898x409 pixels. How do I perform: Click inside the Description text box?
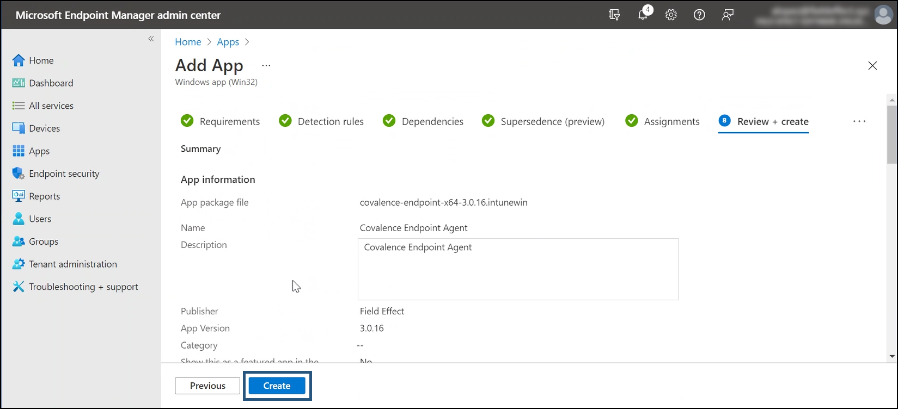coord(518,269)
